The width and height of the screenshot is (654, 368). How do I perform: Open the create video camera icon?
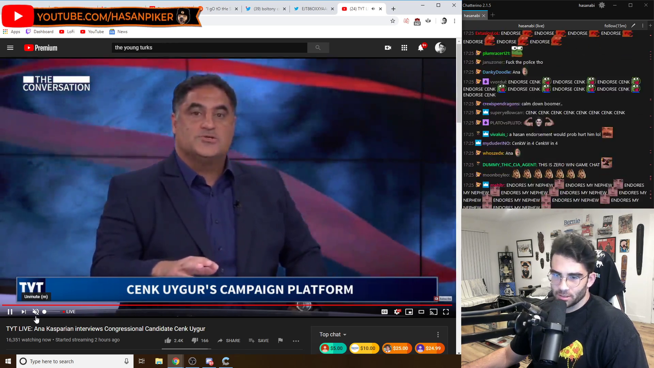(x=388, y=48)
